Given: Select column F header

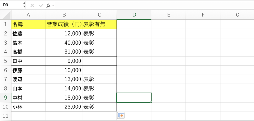Looking at the screenshot, I should click(203, 15).
